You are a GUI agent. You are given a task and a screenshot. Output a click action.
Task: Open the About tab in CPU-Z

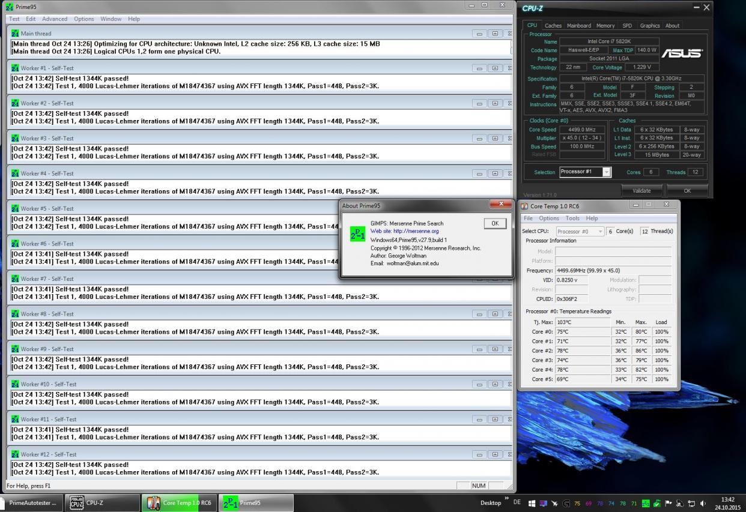[673, 26]
